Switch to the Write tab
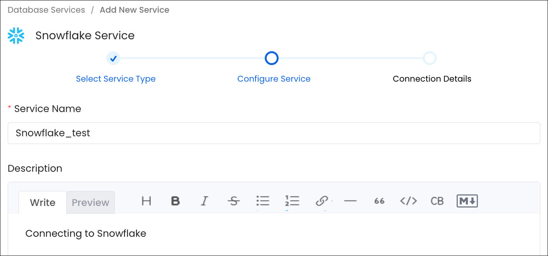Screen dimensions: 548x256 coord(42,202)
